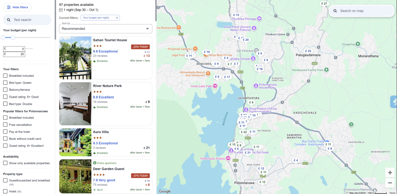Zoom in the map with plus icon
The height and width of the screenshot is (194, 397).
point(390,173)
